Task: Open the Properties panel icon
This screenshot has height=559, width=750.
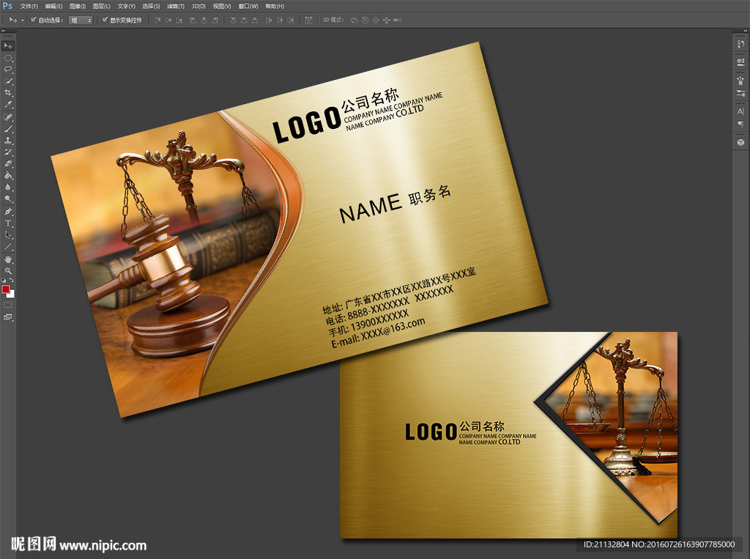Action: pos(740,62)
